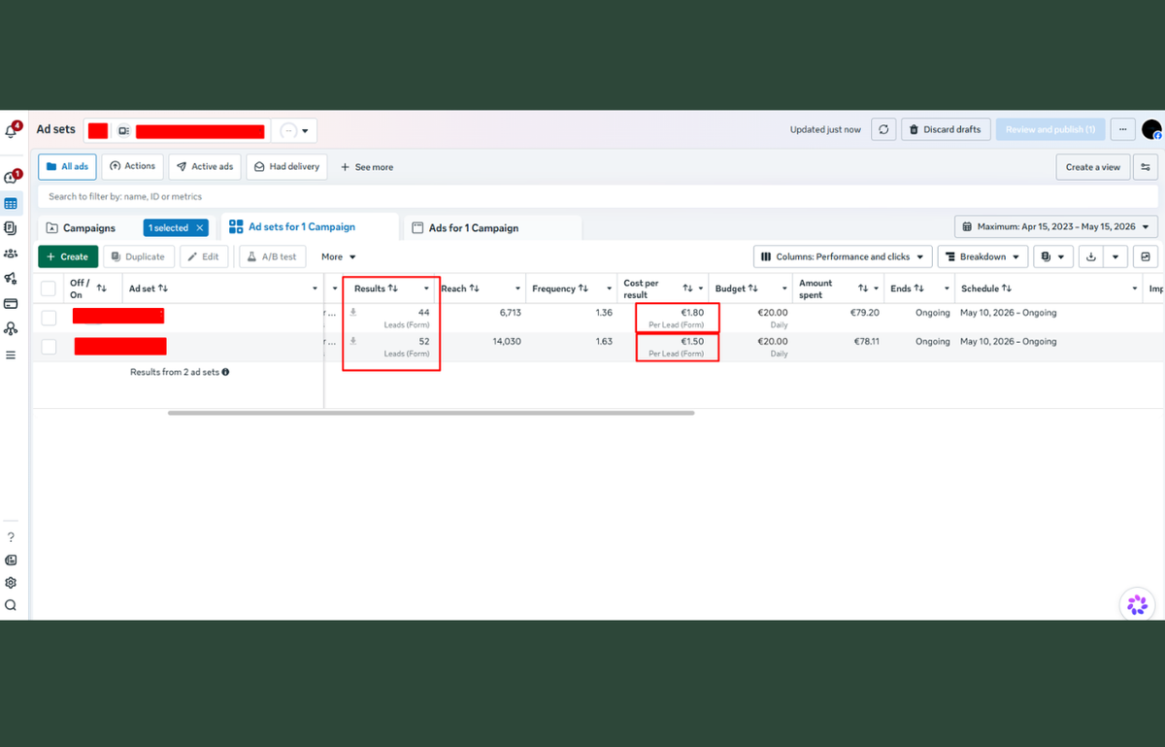Open Audiences people icon in sidebar
Image resolution: width=1165 pixels, height=747 pixels.
[x=11, y=254]
